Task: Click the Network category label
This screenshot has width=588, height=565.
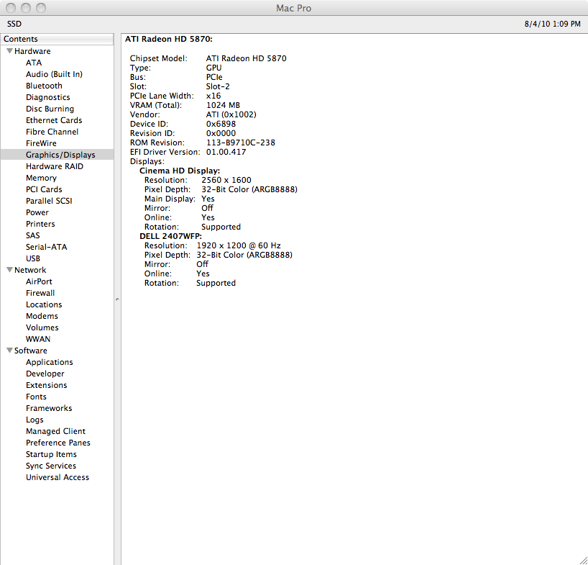Action: 30,270
